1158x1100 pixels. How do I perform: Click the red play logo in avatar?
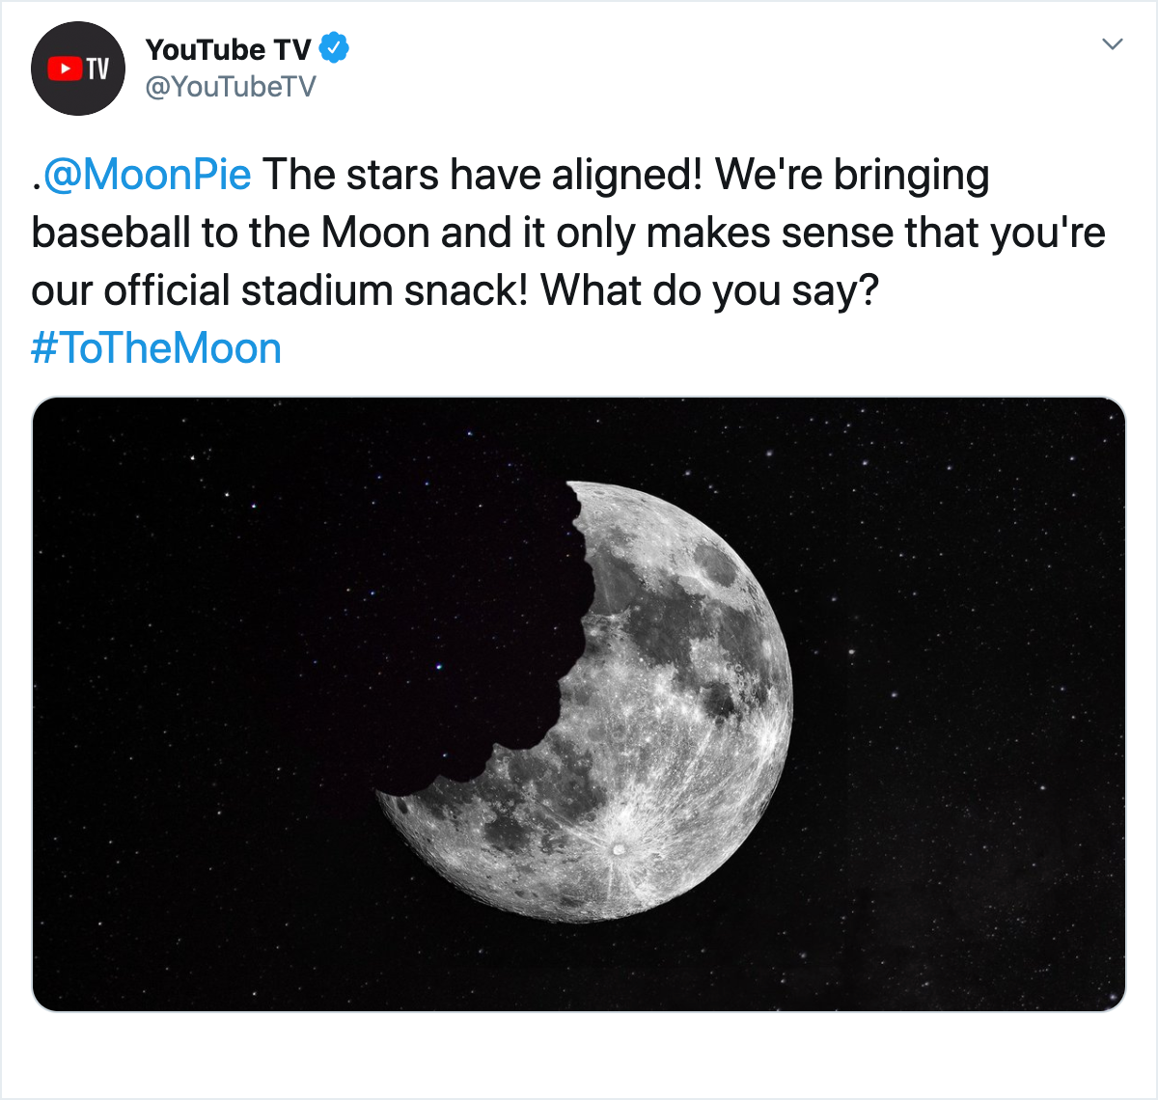(x=65, y=69)
